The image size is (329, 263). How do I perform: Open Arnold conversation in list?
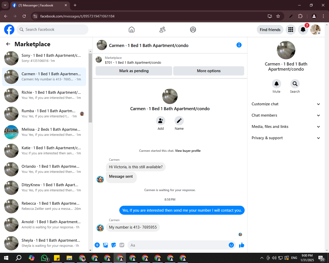44,225
